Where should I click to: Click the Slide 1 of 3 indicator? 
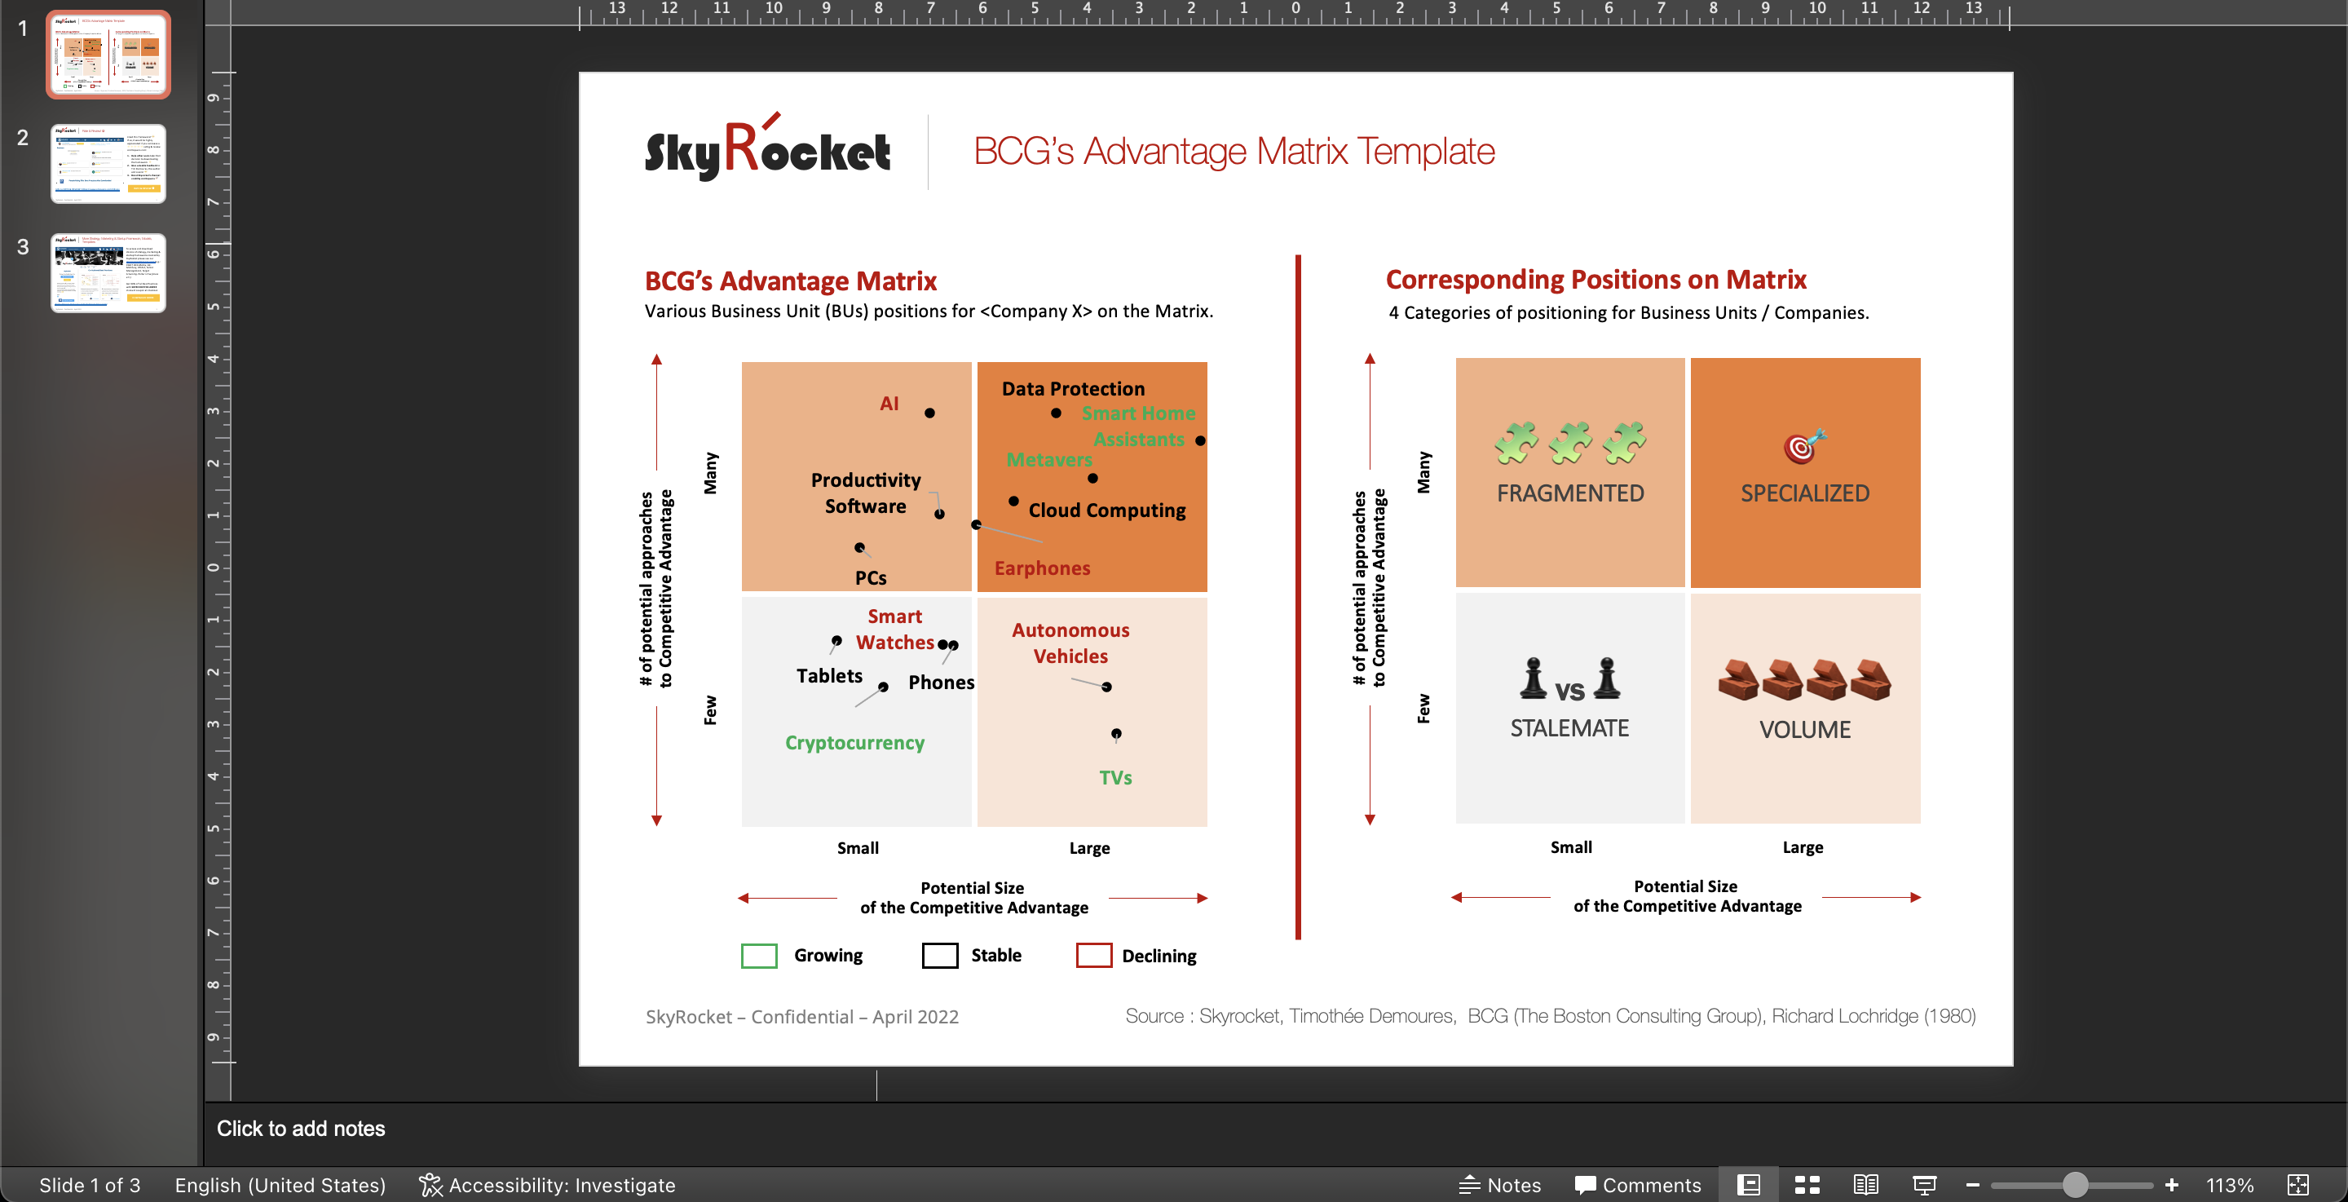(x=90, y=1185)
